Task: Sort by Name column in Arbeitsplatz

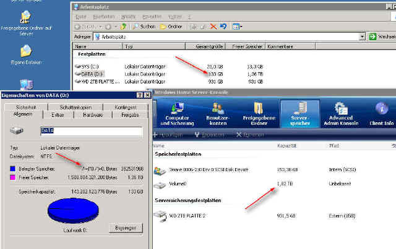Action: [98, 46]
